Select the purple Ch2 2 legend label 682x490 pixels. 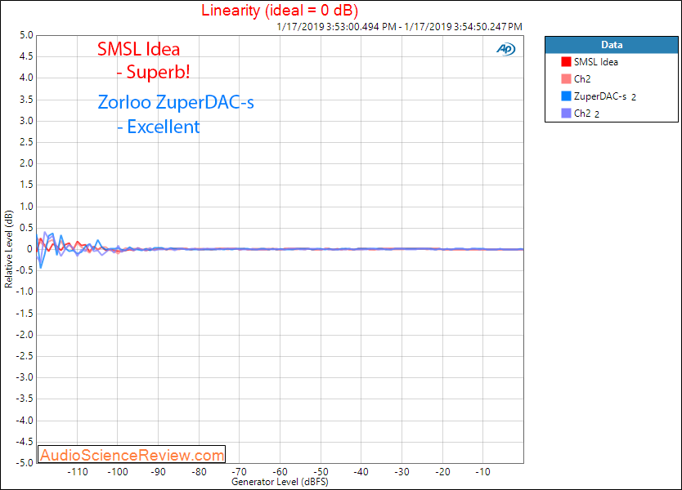tap(586, 114)
